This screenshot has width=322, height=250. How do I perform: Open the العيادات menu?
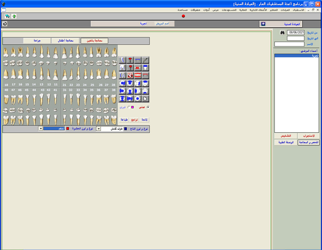coord(285,9)
